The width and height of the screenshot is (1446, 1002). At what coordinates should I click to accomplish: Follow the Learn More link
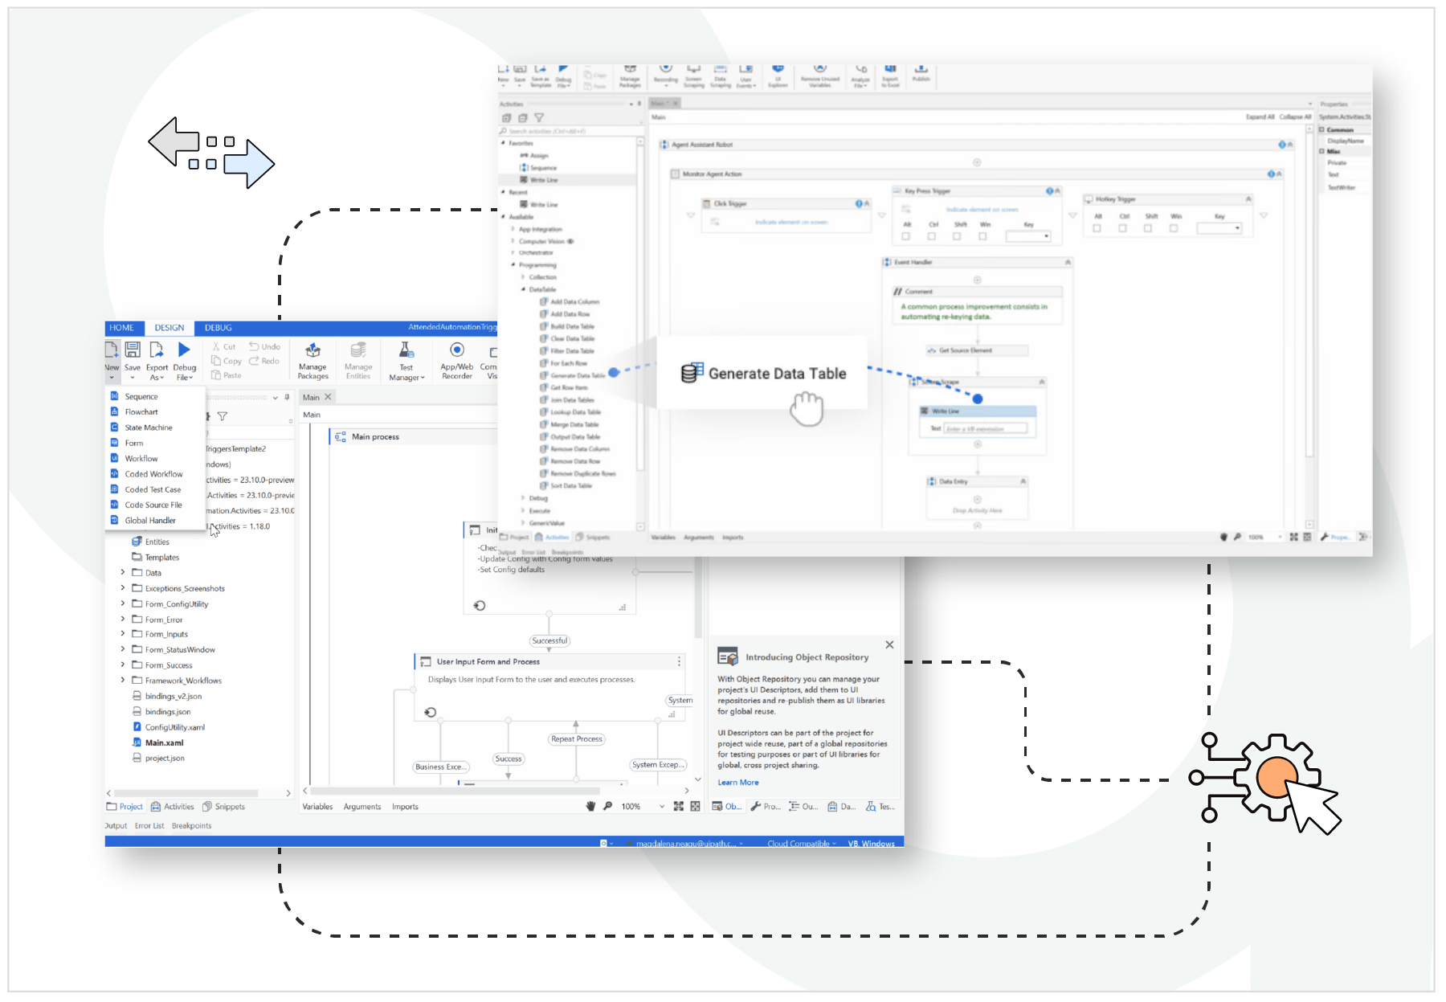[x=738, y=783]
